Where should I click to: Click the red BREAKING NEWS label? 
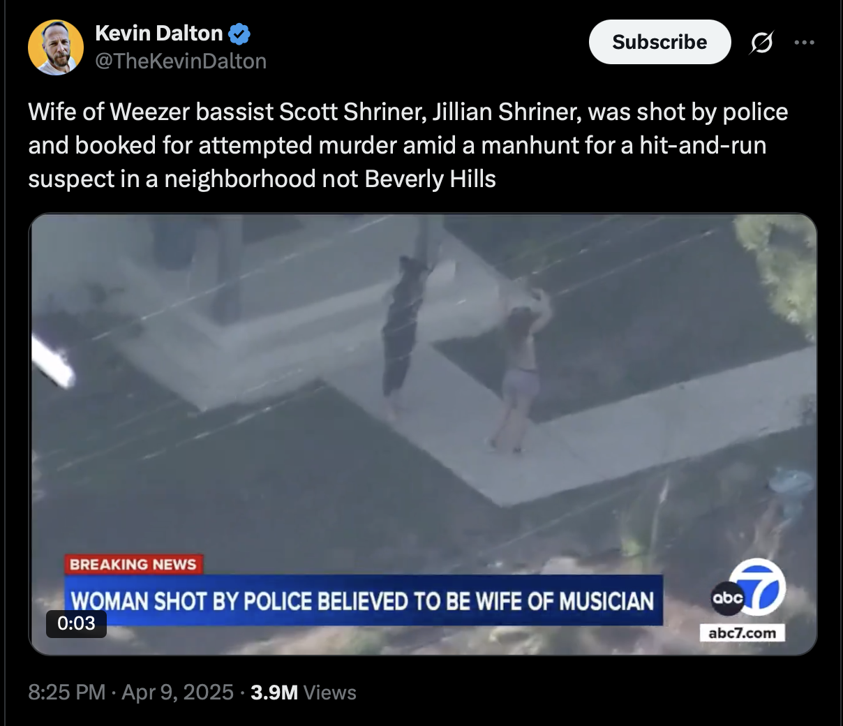coord(133,564)
